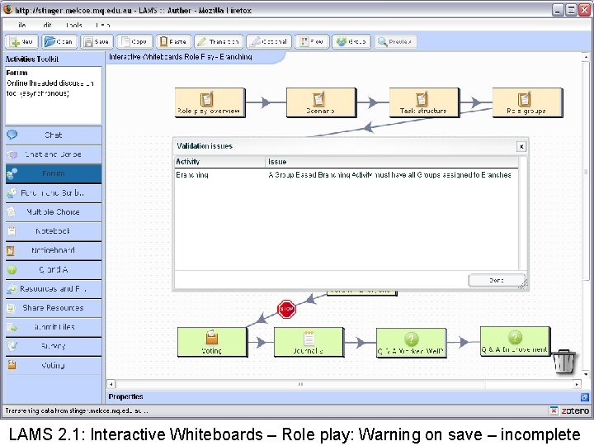594x446 pixels.
Task: Click the Paste toolbar button
Action: tap(173, 42)
